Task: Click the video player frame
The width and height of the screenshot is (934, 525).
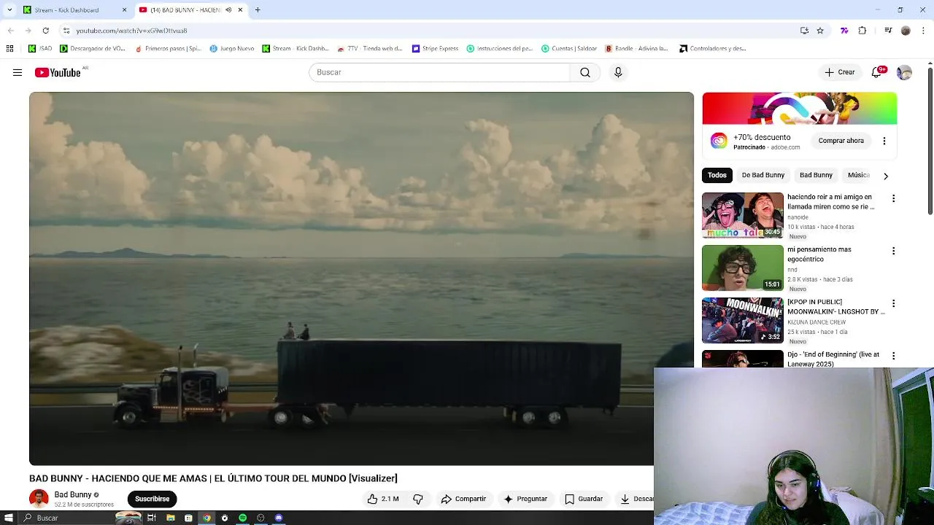Action: coord(361,279)
